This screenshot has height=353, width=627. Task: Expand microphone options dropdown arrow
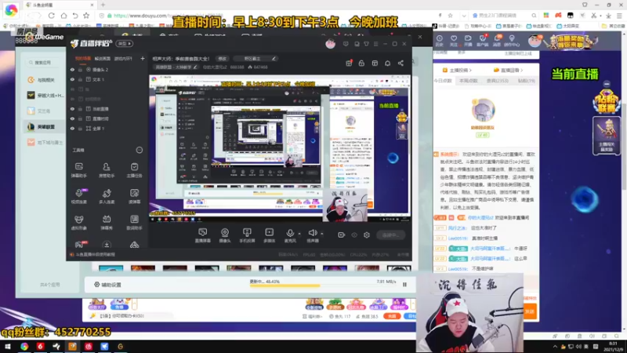299,234
